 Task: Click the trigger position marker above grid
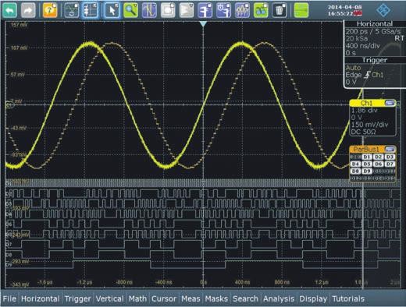pos(203,24)
